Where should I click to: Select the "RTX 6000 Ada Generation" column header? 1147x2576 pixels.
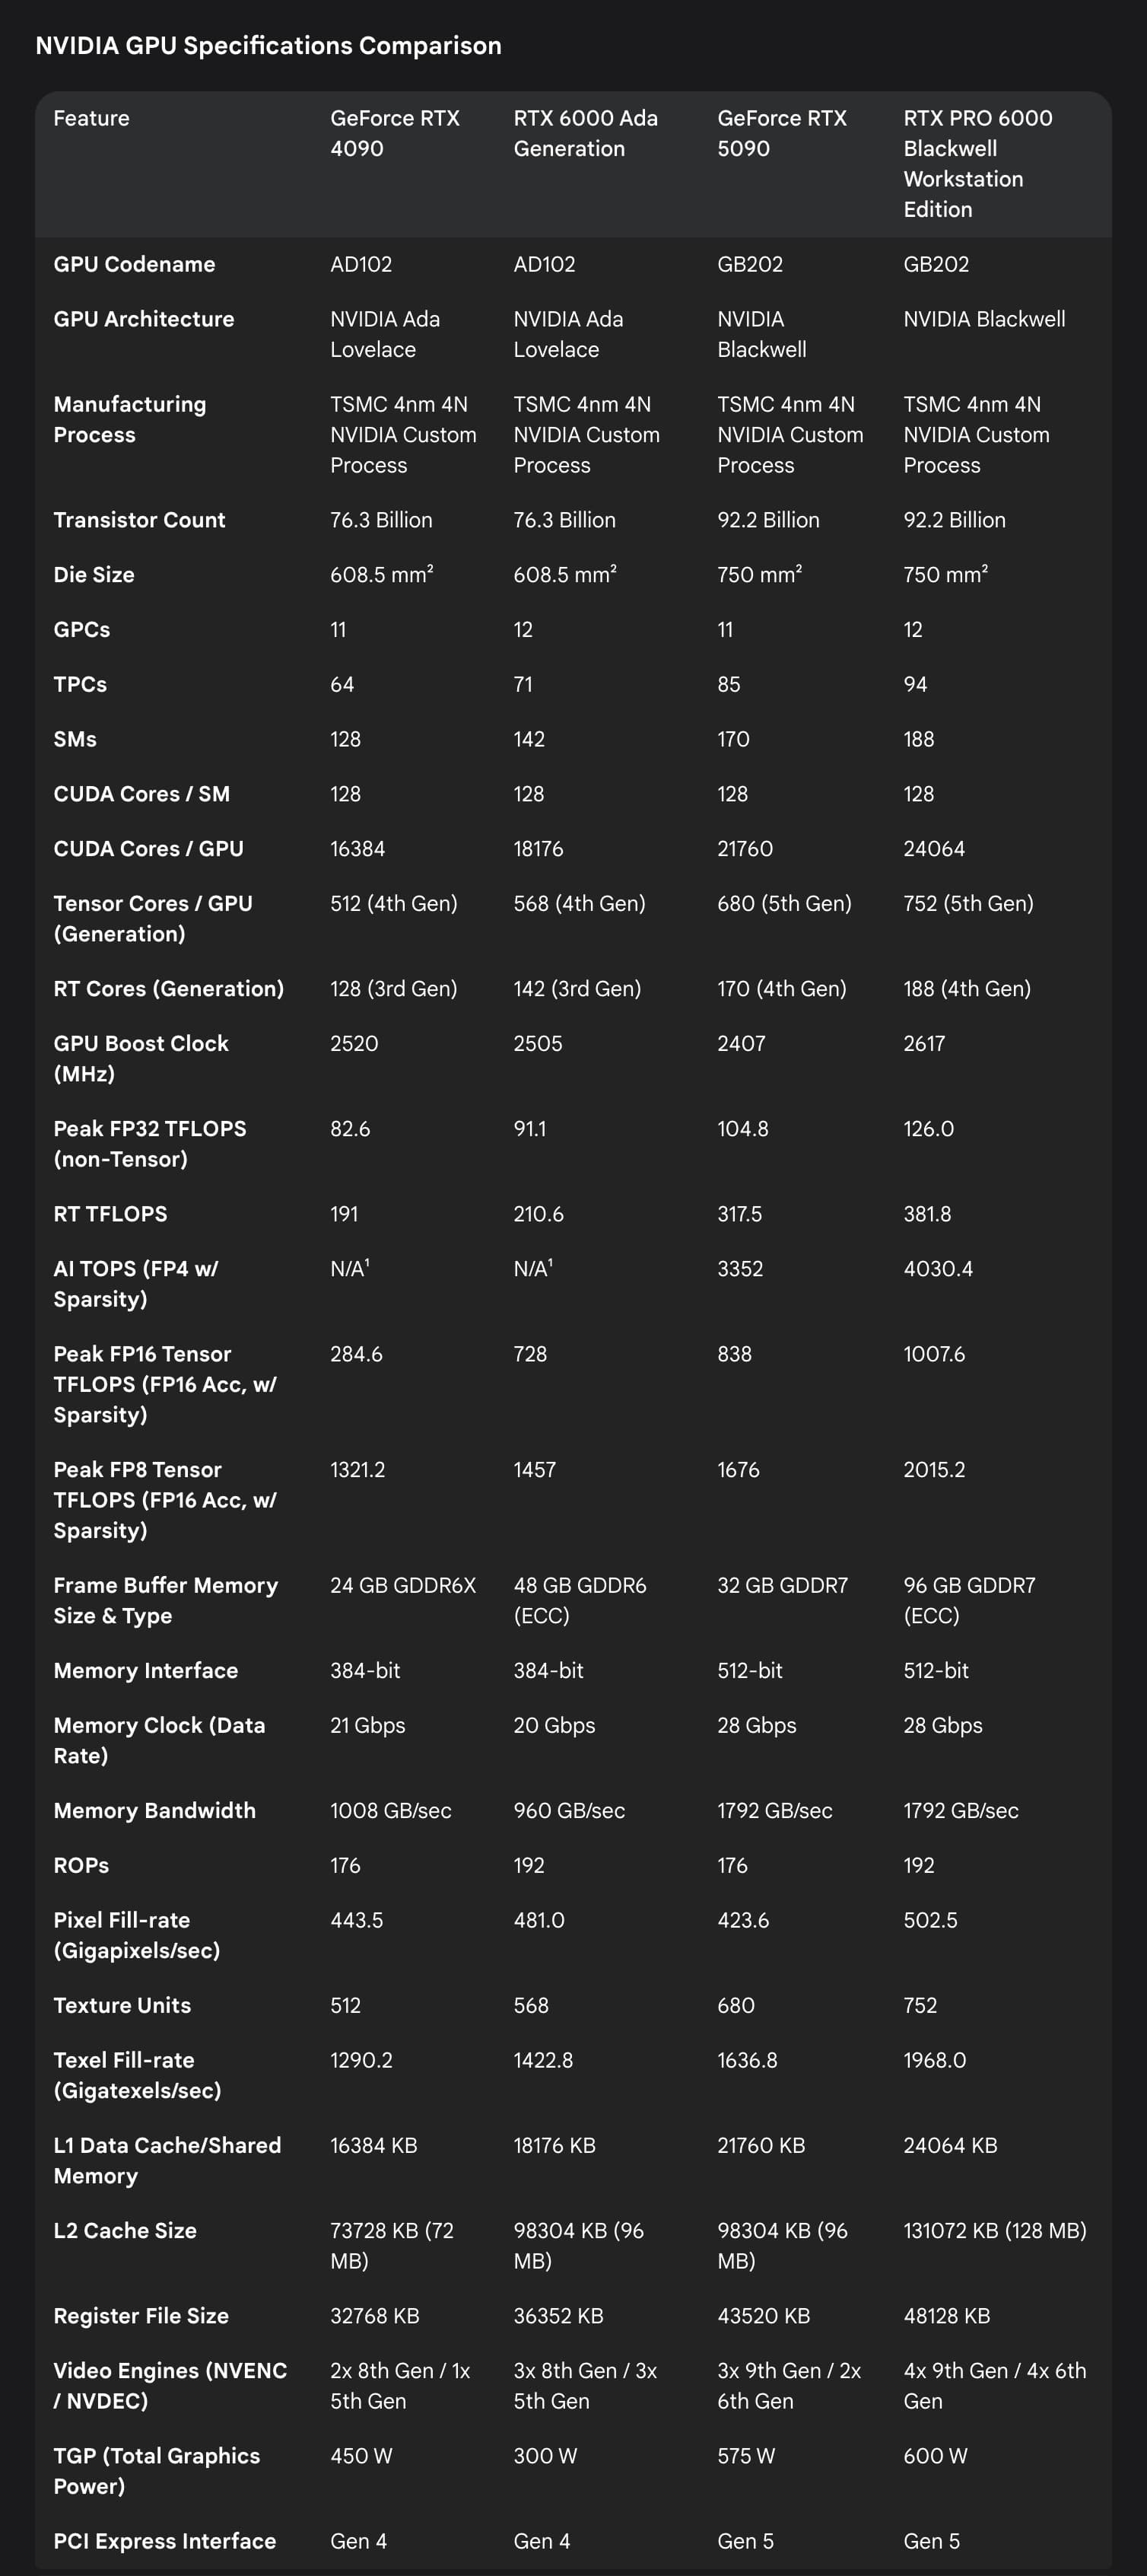(x=586, y=133)
